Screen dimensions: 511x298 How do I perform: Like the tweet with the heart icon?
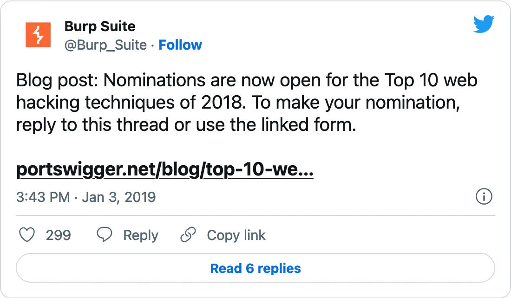point(27,235)
